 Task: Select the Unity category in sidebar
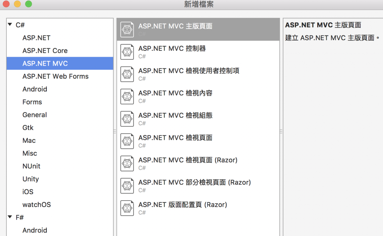pos(31,179)
